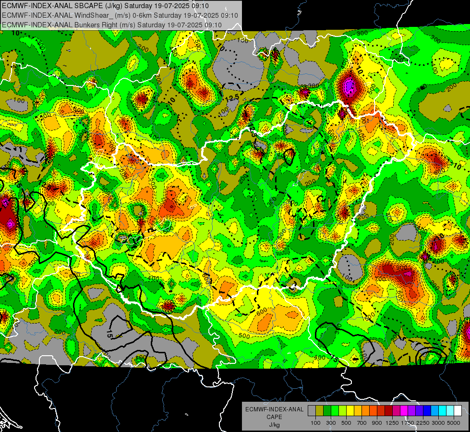Screen dimensions: 470x432
Task: Click the CAPE label in the legend
Action: pos(274,417)
